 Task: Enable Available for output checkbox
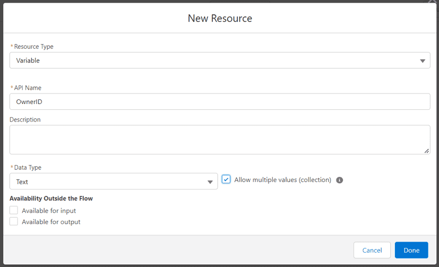14,221
